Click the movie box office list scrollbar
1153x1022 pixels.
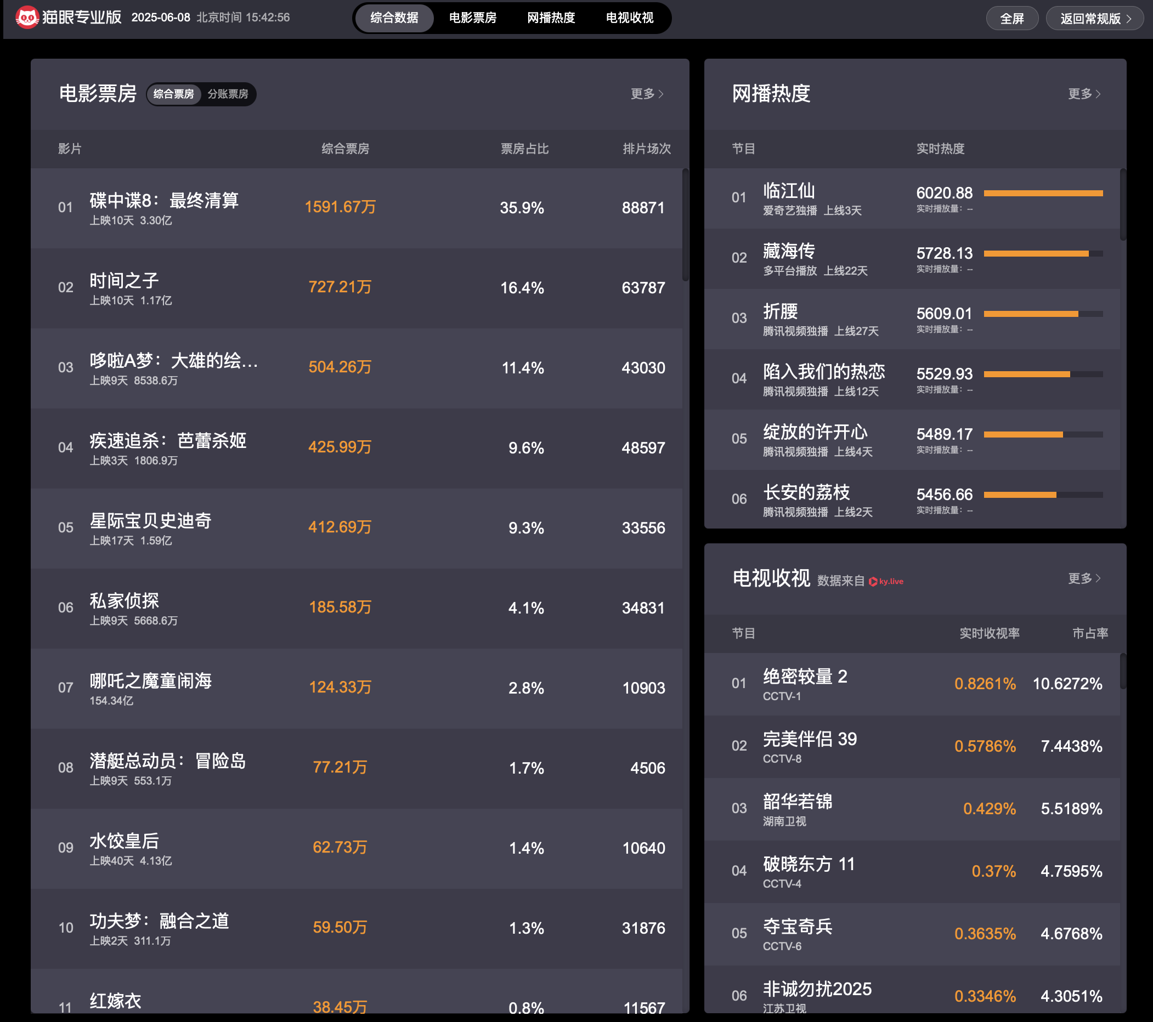tap(685, 225)
